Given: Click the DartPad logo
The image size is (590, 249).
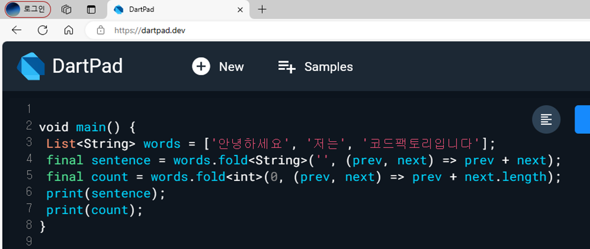Looking at the screenshot, I should [x=31, y=66].
